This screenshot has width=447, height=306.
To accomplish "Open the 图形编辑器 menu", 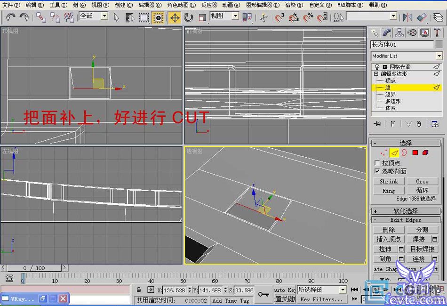I will [263, 5].
